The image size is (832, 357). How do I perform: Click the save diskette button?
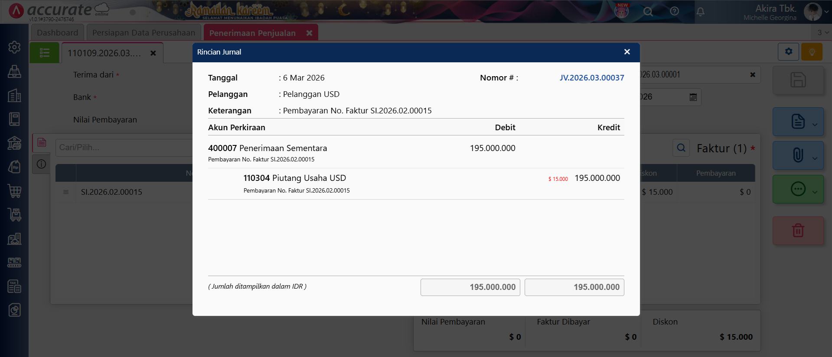pyautogui.click(x=798, y=80)
